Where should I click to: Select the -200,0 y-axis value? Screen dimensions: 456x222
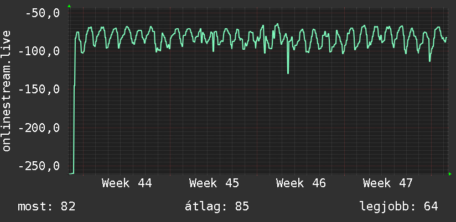click(x=39, y=128)
